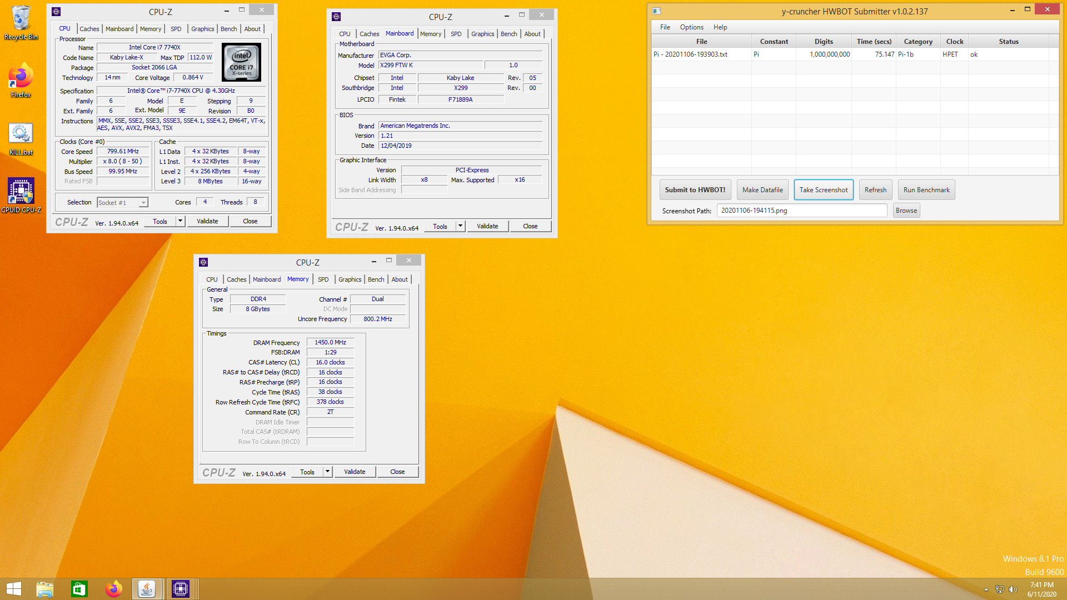Select SPD tab in Mainboard window
1067x600 pixels.
[456, 34]
